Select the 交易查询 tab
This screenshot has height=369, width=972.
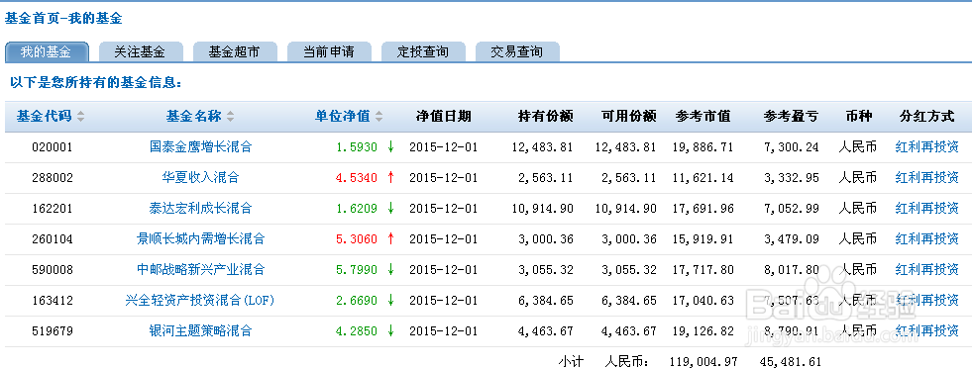(x=517, y=52)
